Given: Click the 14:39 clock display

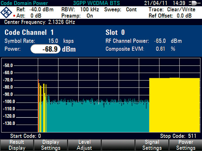Looking at the screenshot, I should coord(179,3).
